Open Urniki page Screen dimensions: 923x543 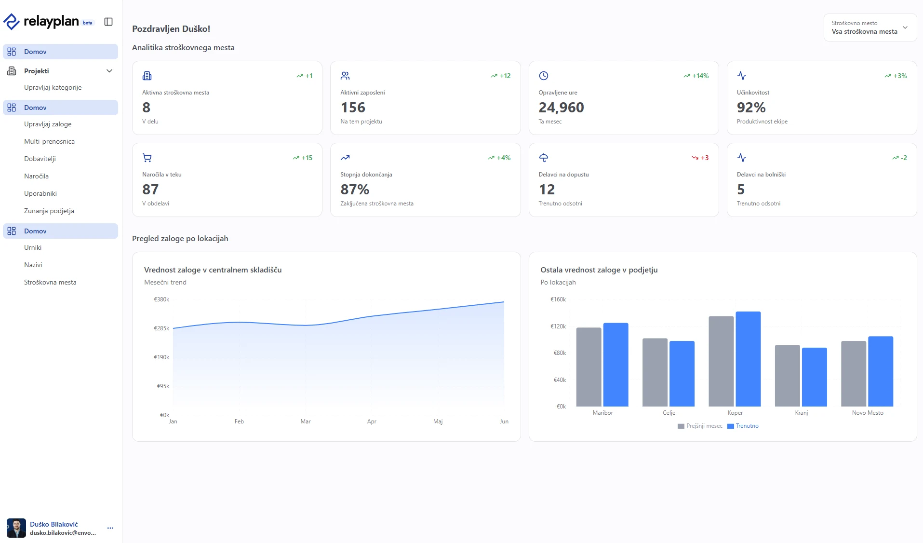pyautogui.click(x=33, y=247)
